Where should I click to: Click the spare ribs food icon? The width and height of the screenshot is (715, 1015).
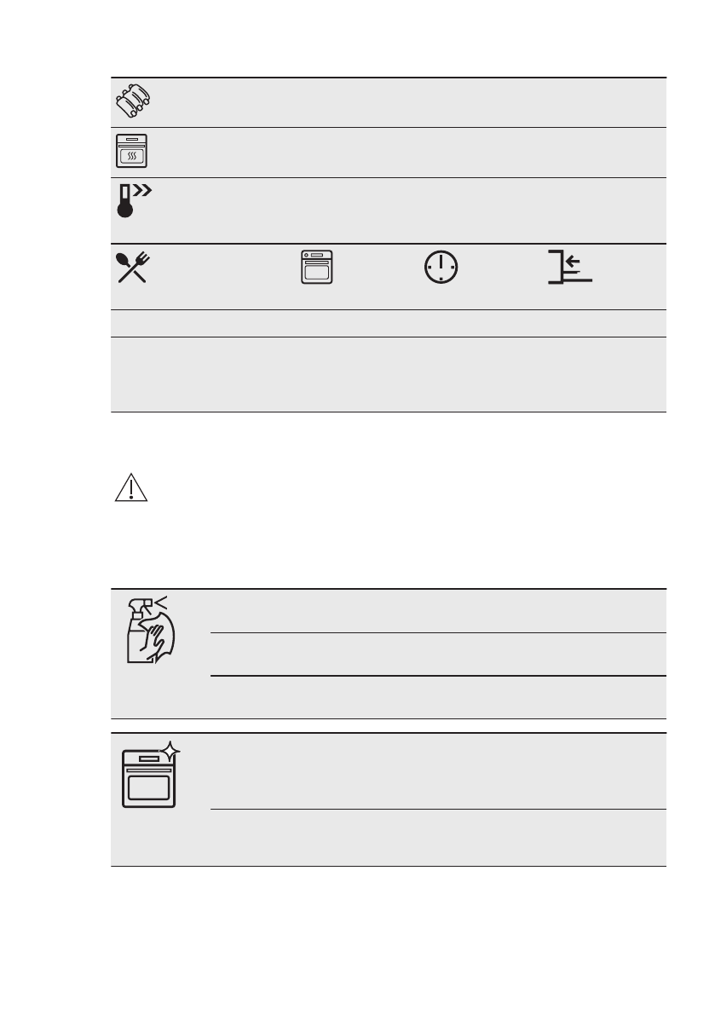tap(130, 103)
